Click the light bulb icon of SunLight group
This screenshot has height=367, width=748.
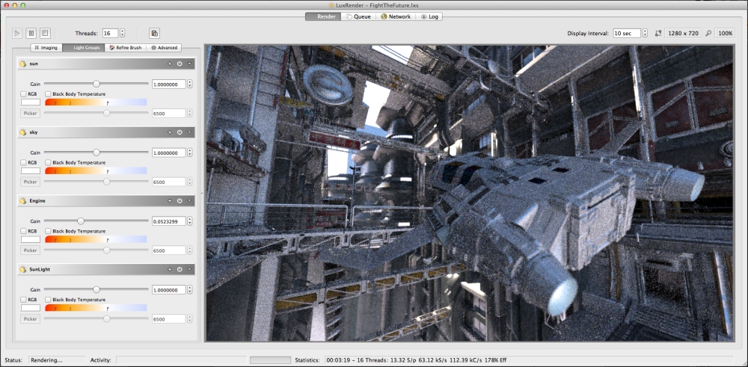coord(22,269)
